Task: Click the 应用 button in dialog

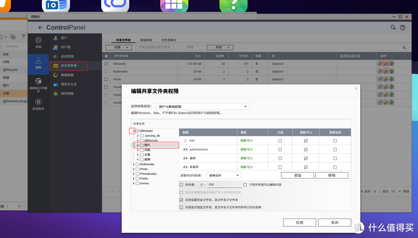Action: coord(300,223)
